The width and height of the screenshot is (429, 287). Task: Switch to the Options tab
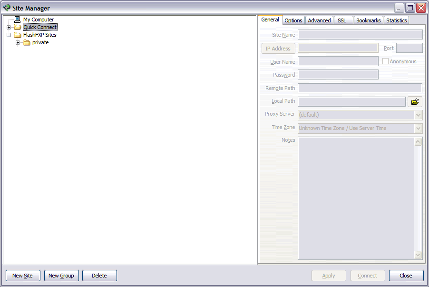coord(293,20)
